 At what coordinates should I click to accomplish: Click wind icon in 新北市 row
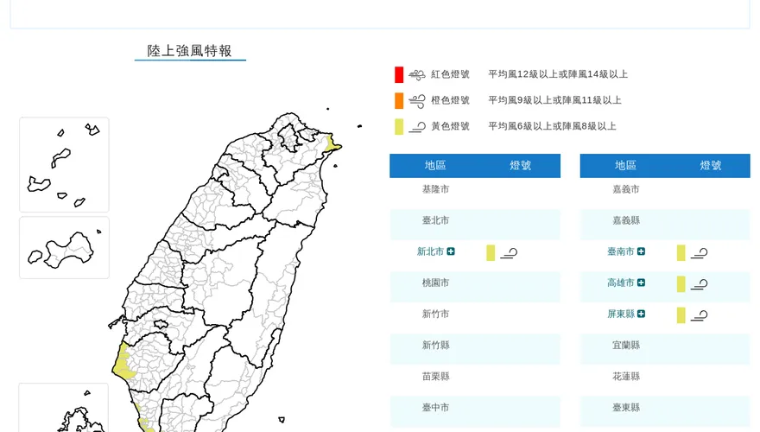click(x=509, y=253)
